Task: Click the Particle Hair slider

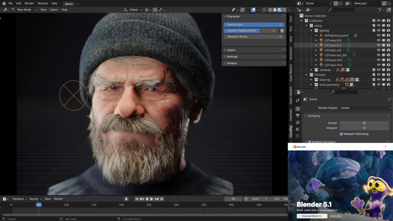Action: (x=254, y=25)
